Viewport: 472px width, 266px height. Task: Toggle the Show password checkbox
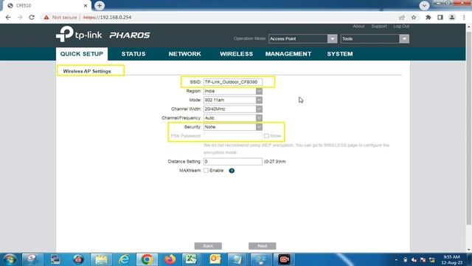click(266, 136)
